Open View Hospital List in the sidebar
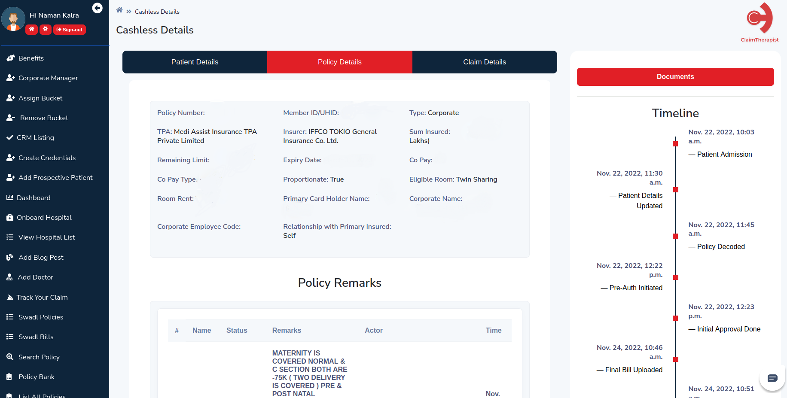The image size is (787, 398). (x=46, y=237)
